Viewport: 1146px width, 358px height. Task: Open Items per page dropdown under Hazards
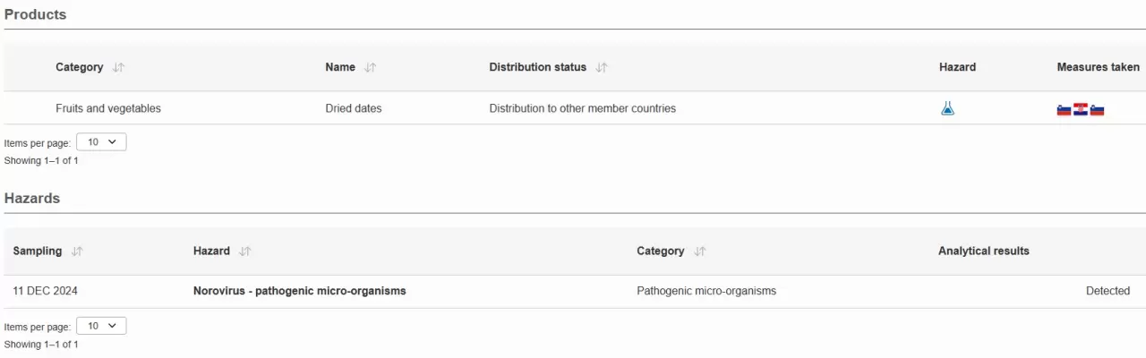[101, 327]
